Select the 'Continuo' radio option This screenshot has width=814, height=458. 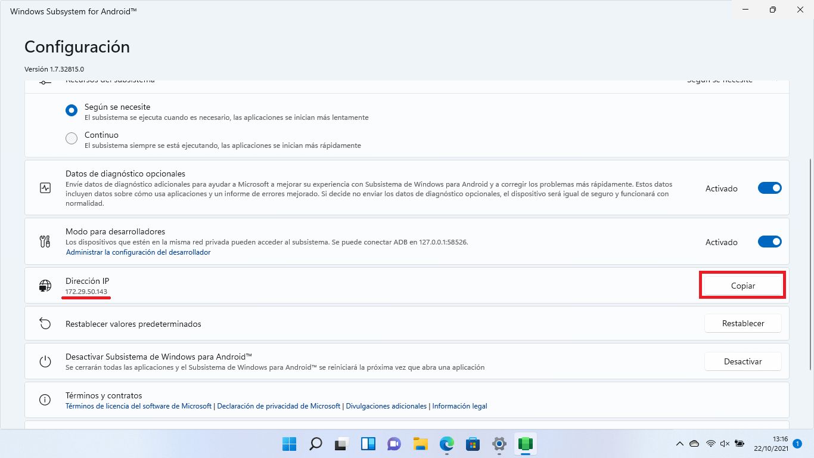tap(72, 138)
